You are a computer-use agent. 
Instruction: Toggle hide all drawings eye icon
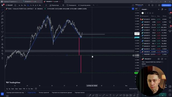tap(2, 54)
